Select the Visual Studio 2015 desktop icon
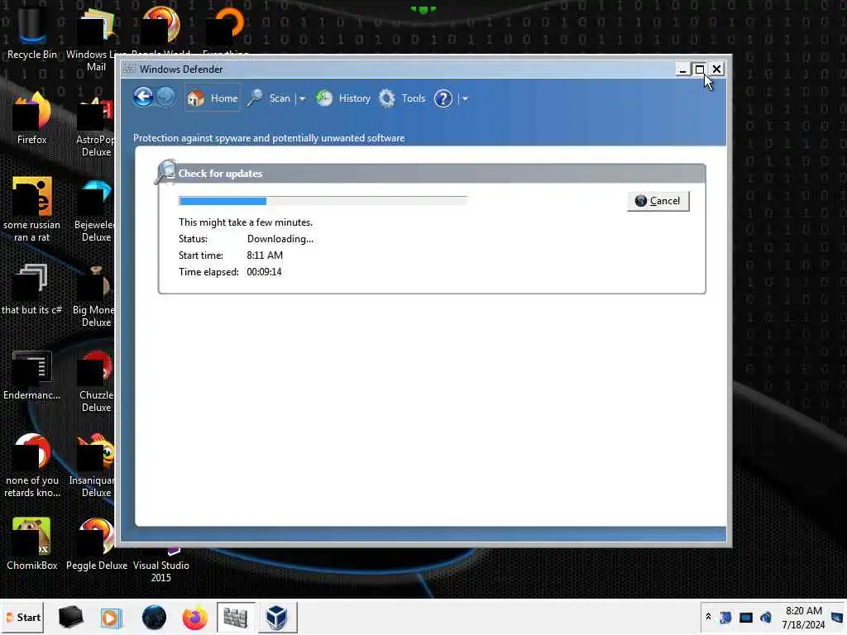 tap(161, 565)
